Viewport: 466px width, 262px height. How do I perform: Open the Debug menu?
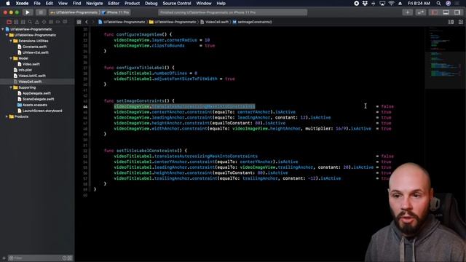[151, 3]
